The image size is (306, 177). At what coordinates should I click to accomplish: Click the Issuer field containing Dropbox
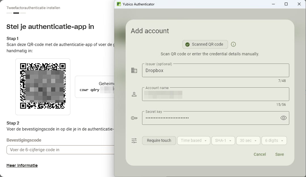pos(216,70)
